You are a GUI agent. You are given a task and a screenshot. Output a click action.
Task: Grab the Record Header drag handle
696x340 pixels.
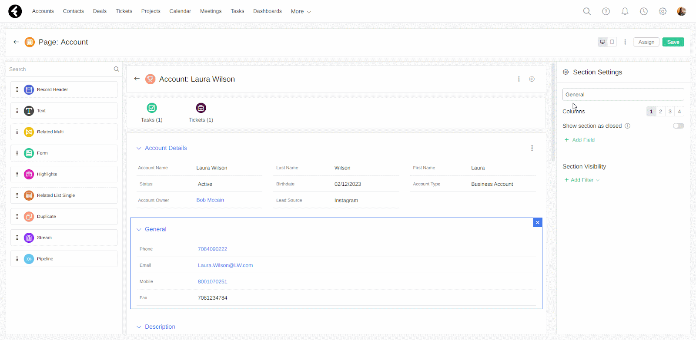(x=17, y=89)
